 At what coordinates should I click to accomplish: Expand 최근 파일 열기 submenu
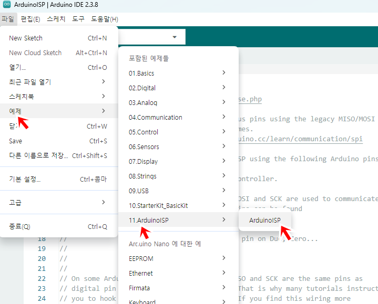tap(59, 82)
